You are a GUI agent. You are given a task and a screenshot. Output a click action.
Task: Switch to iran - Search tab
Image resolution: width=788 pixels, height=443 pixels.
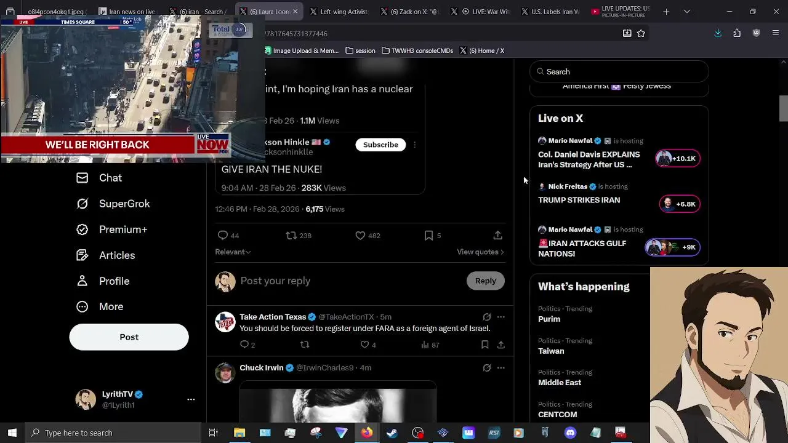[199, 12]
